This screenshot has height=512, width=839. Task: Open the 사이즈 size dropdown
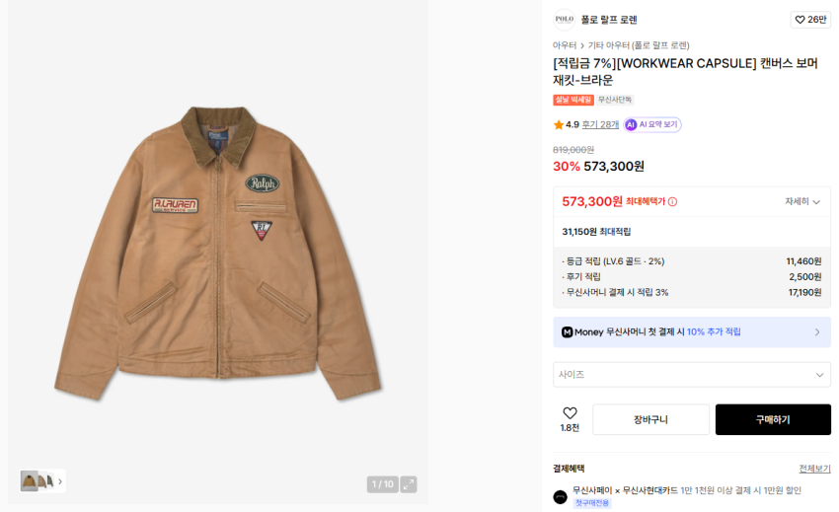pyautogui.click(x=691, y=375)
